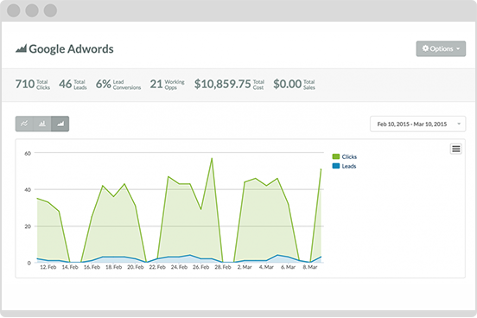Toggle the Clicks series in legend
This screenshot has width=477, height=318.
click(345, 156)
